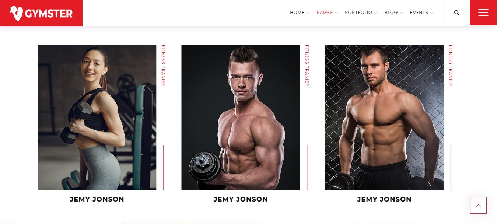Open the trainer photo with chain-link fence
Image resolution: width=497 pixels, height=224 pixels.
tap(384, 118)
